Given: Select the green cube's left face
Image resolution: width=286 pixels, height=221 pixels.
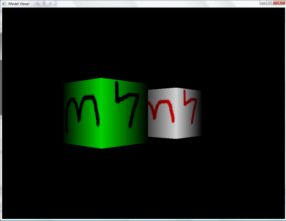Looking at the screenshot, I should coord(82,135).
